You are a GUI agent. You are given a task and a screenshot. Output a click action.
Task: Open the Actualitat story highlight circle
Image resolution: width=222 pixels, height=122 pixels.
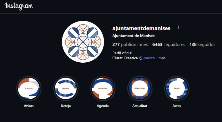click(140, 88)
